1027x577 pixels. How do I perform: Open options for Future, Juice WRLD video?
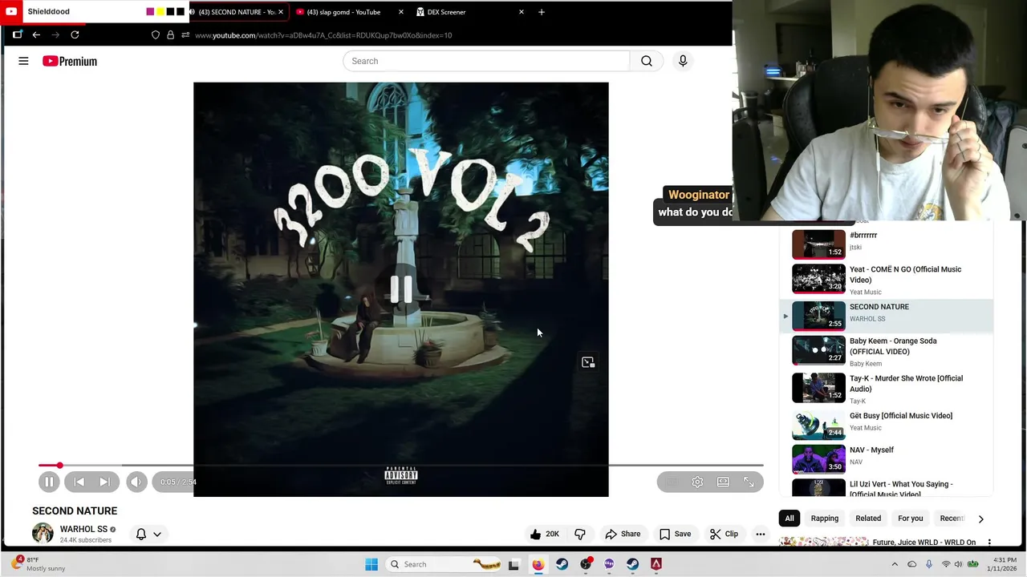click(x=989, y=543)
